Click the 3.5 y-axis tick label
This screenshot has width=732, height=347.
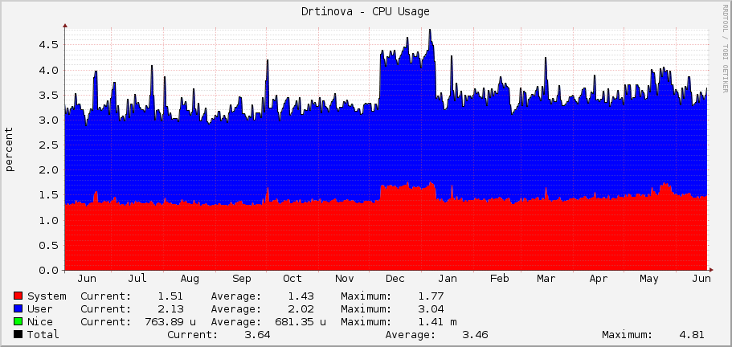(x=47, y=95)
